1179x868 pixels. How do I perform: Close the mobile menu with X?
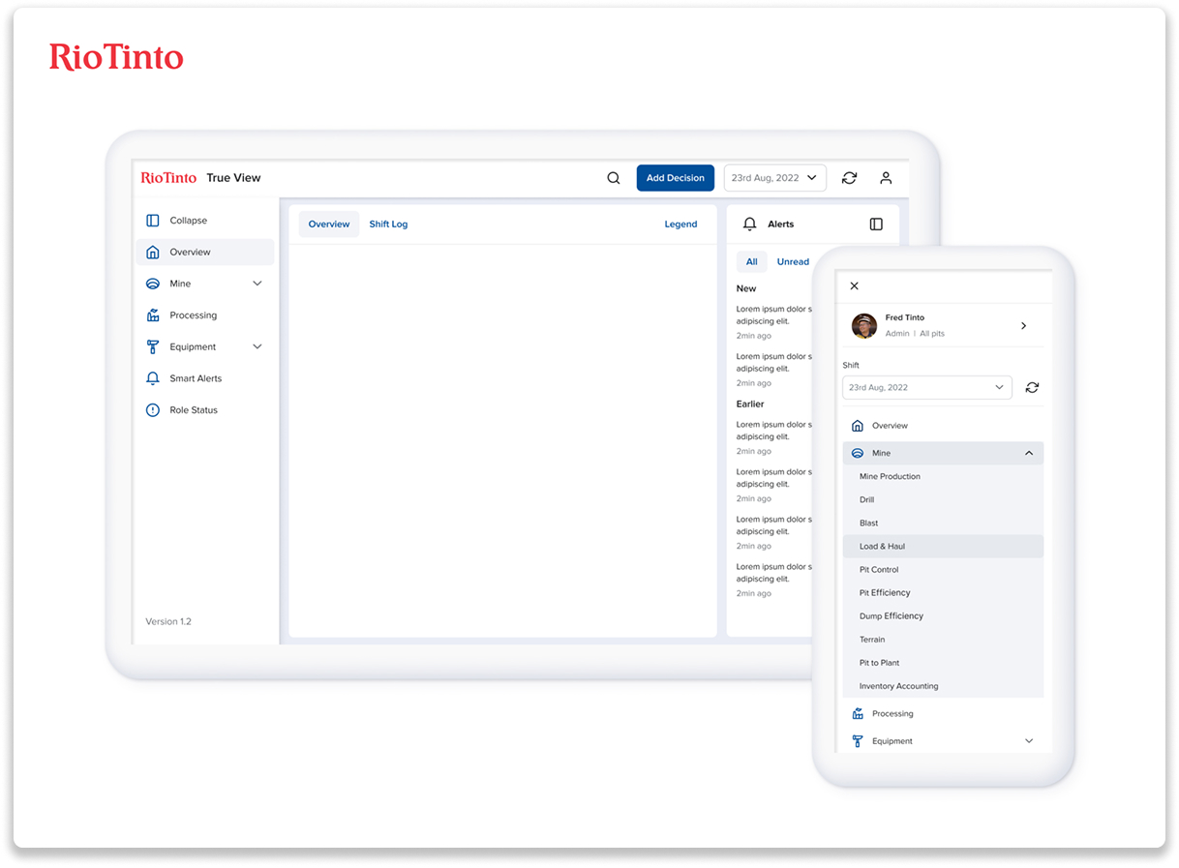[854, 286]
